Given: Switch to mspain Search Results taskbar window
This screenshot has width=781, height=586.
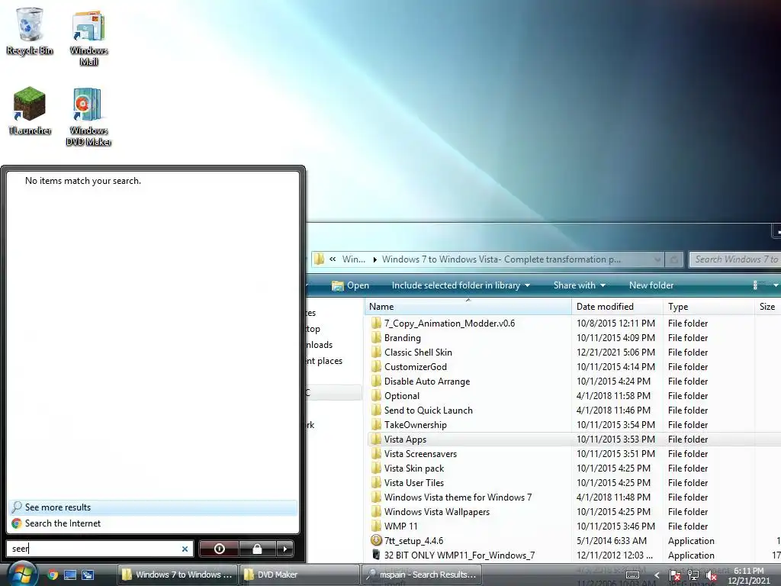Looking at the screenshot, I should click(421, 575).
